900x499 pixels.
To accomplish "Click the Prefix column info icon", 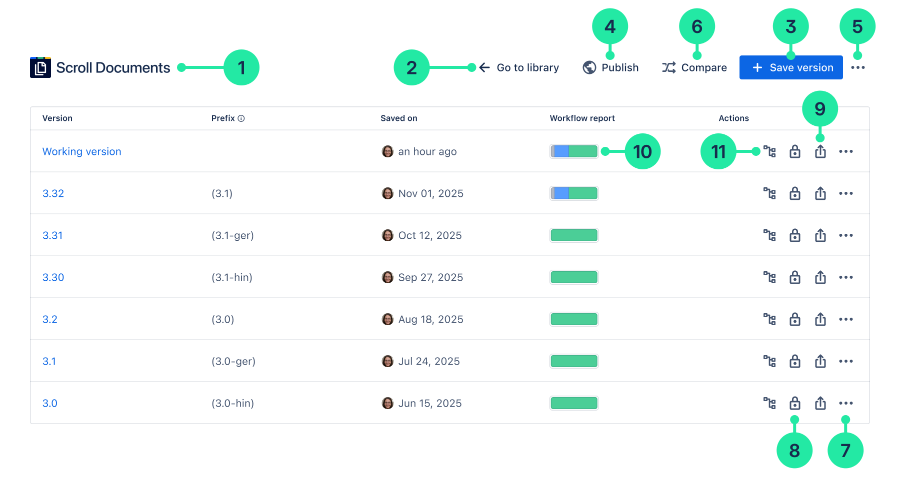I will click(x=241, y=118).
